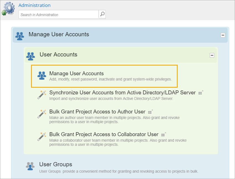Click the highlighted Manage User Accounts item icon
235x179 pixels.
[x=42, y=76]
